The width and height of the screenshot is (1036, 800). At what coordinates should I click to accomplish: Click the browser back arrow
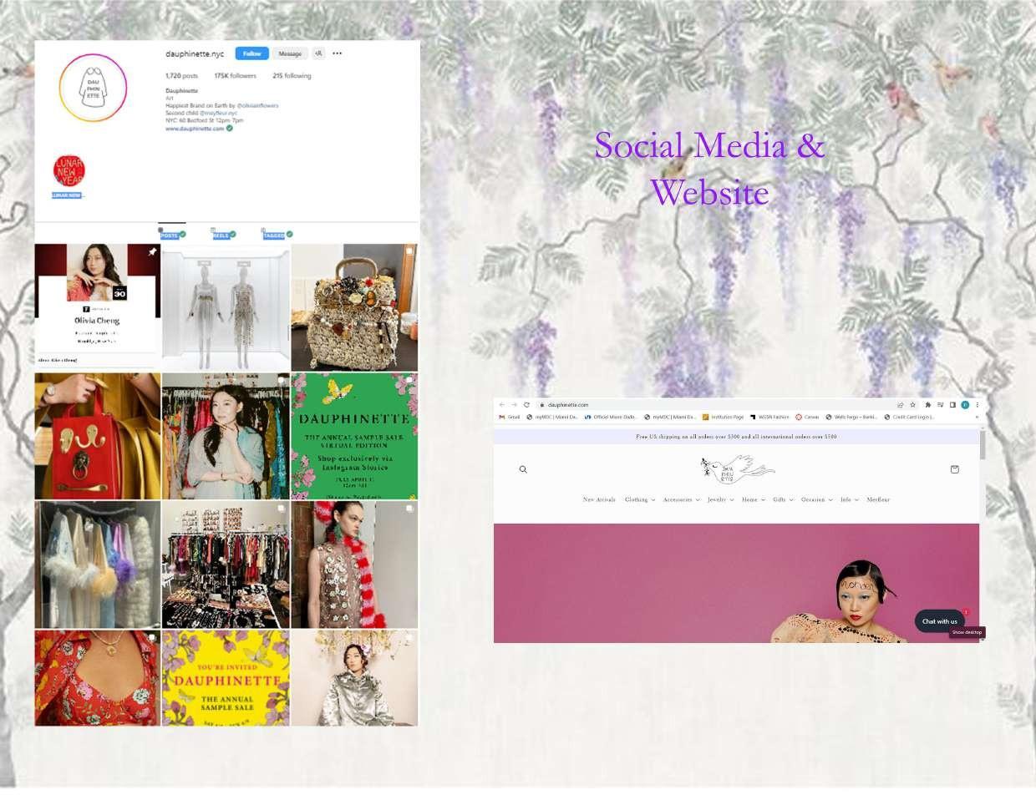(x=501, y=405)
